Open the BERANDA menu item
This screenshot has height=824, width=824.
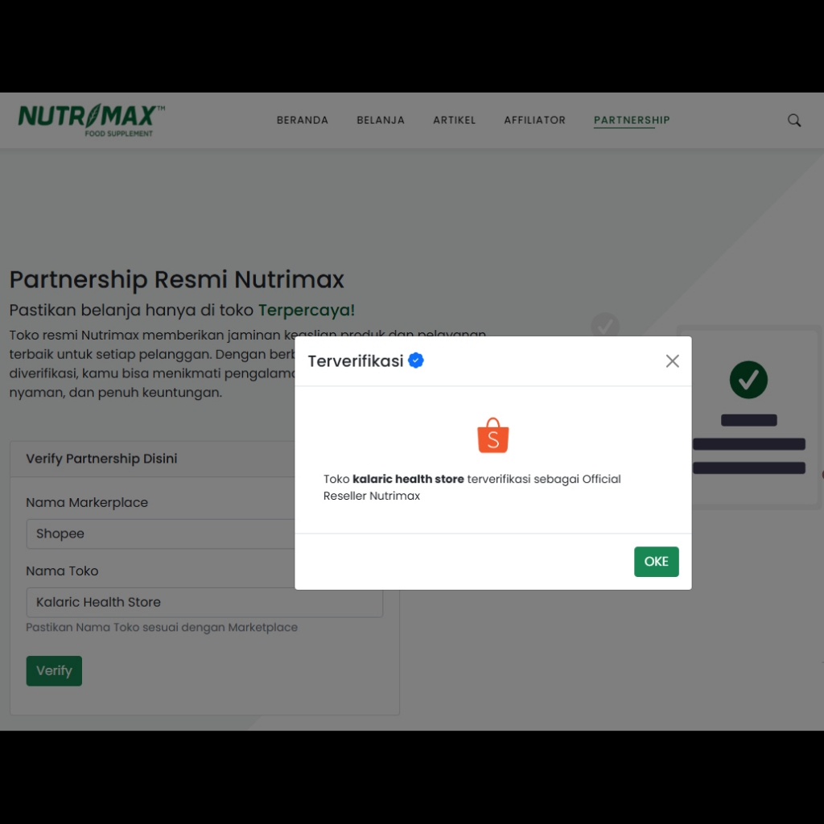(303, 121)
